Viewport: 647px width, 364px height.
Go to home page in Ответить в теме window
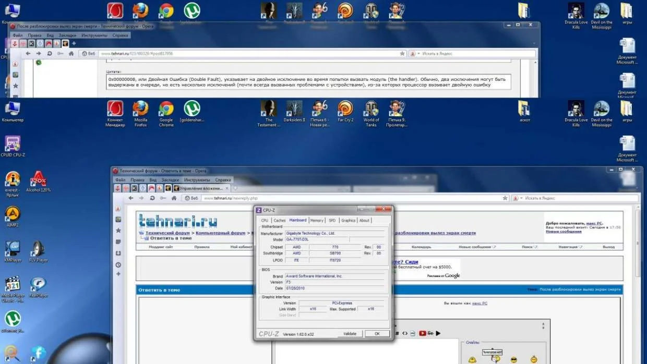pos(174,198)
